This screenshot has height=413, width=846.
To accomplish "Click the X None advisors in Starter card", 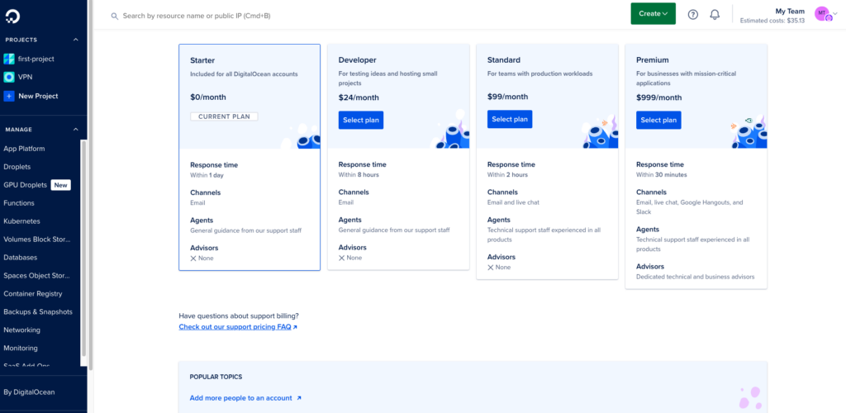I will point(202,259).
